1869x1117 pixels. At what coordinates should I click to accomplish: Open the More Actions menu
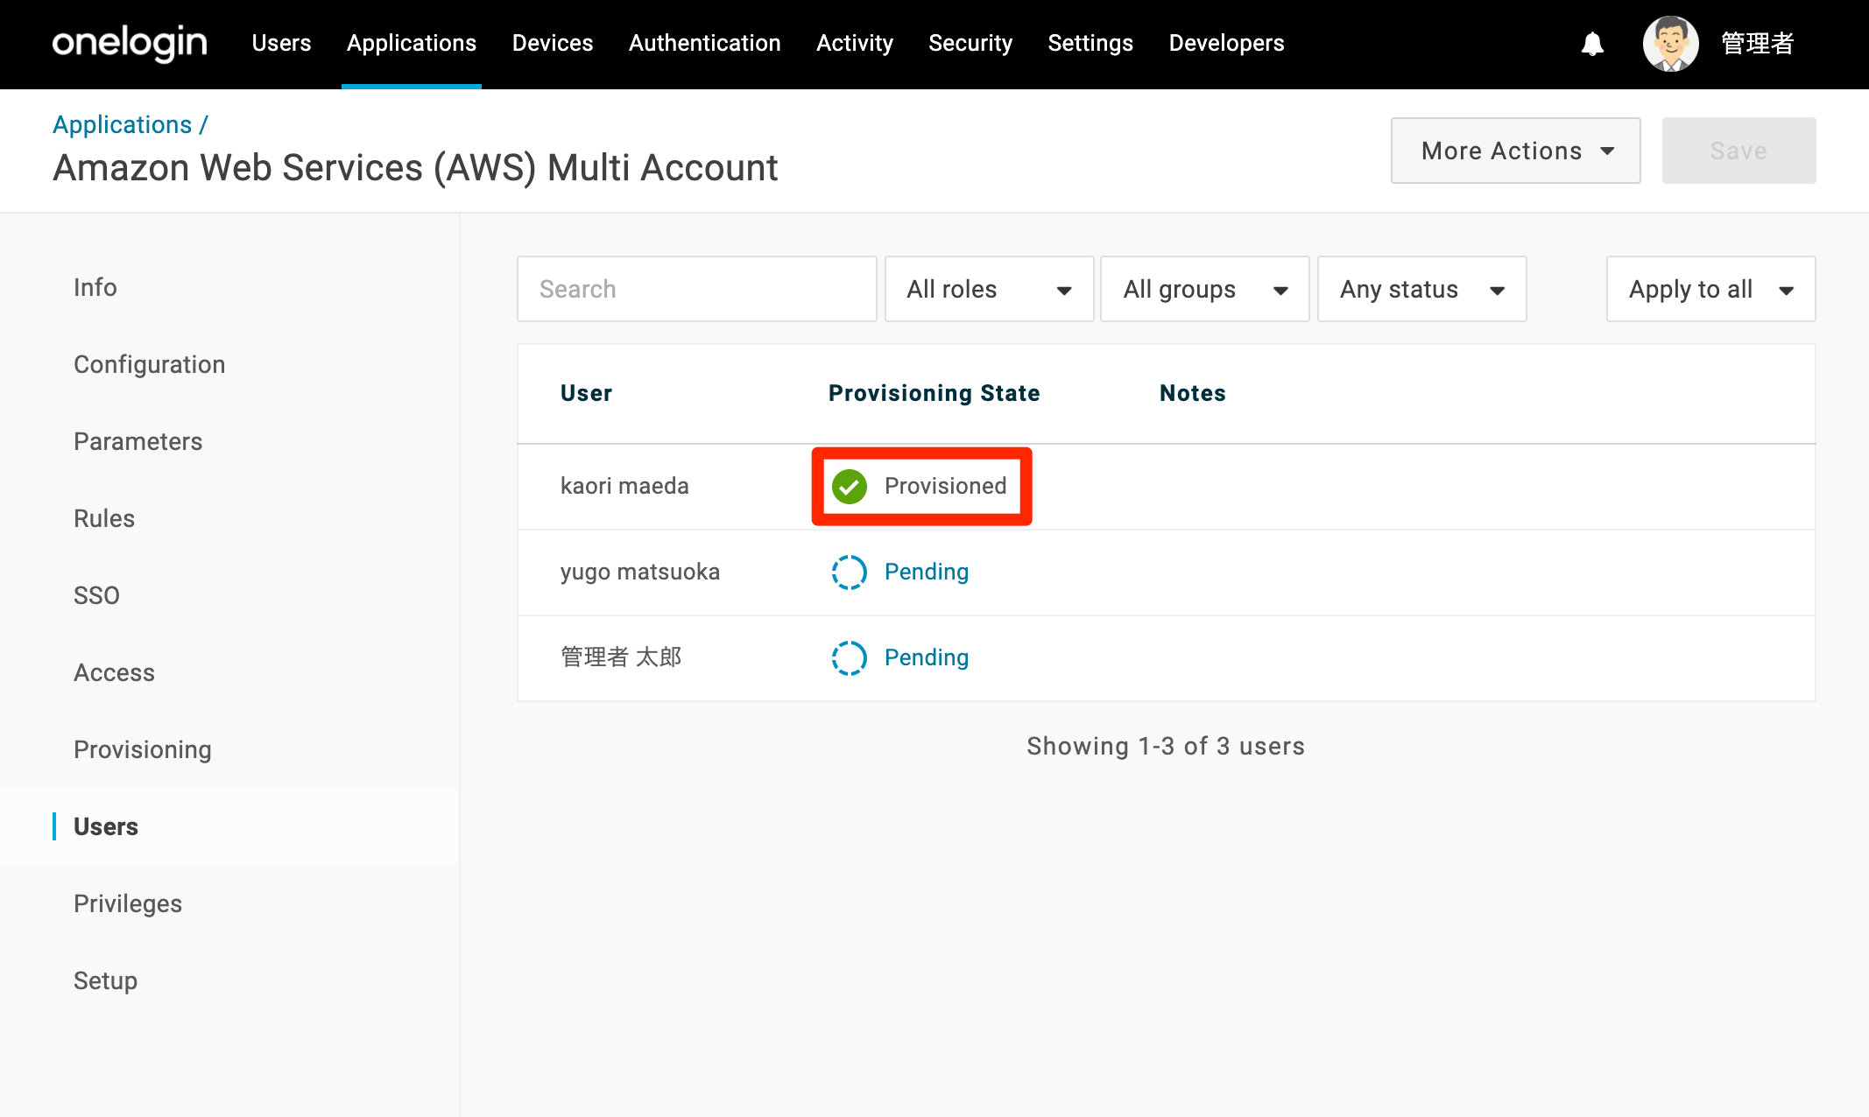tap(1515, 151)
